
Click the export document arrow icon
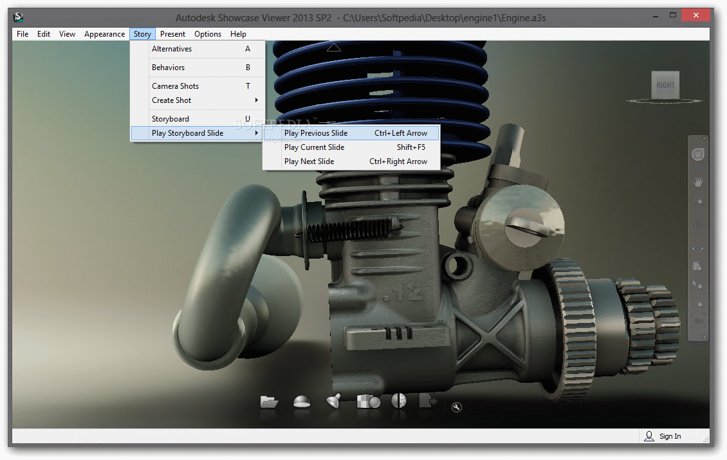(427, 401)
